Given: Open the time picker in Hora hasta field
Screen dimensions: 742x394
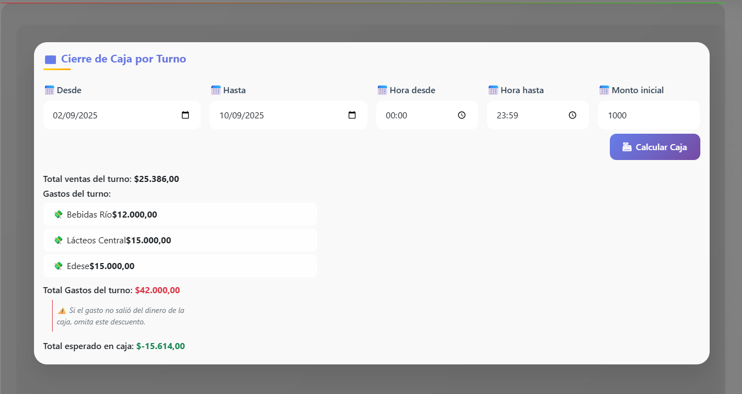Looking at the screenshot, I should tap(573, 116).
